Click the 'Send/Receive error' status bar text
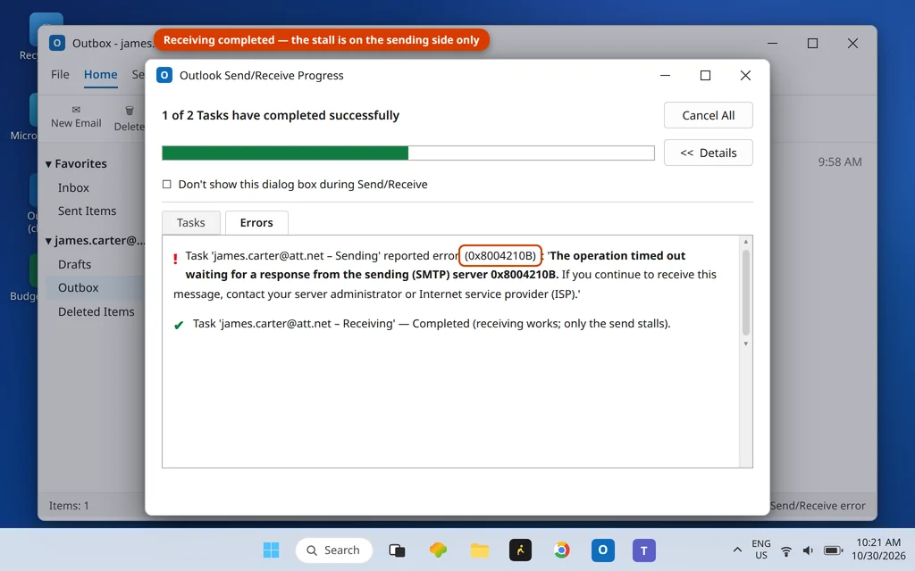This screenshot has width=915, height=571. click(x=818, y=506)
